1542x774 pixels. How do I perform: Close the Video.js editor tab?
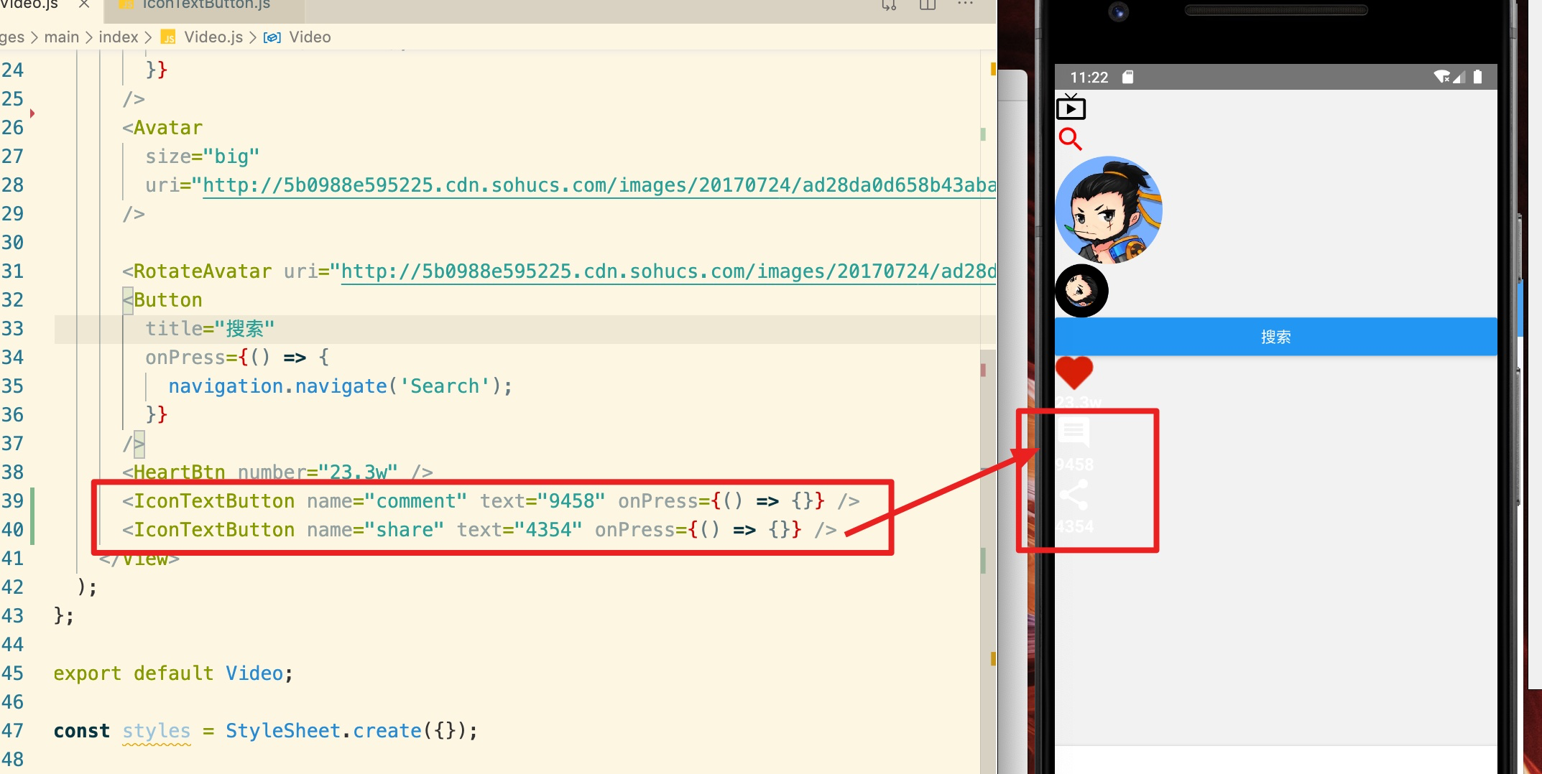tap(84, 4)
